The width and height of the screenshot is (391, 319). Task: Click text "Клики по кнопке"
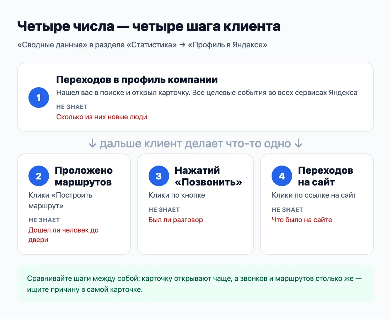(x=177, y=195)
